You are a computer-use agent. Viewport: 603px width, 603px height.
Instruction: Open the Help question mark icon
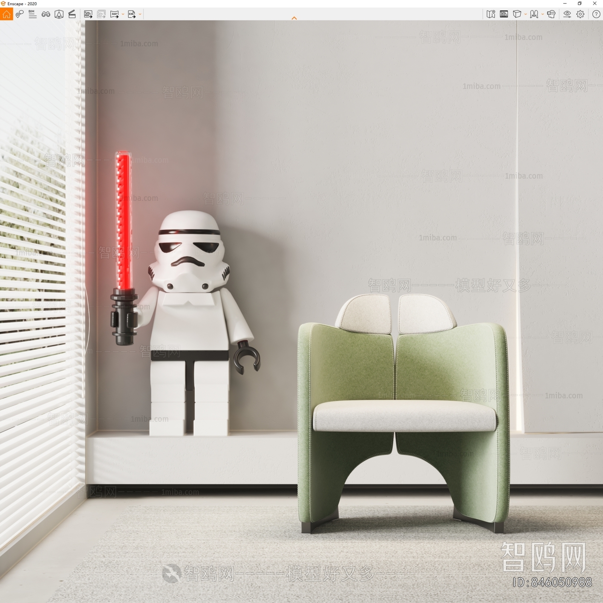[x=596, y=14]
